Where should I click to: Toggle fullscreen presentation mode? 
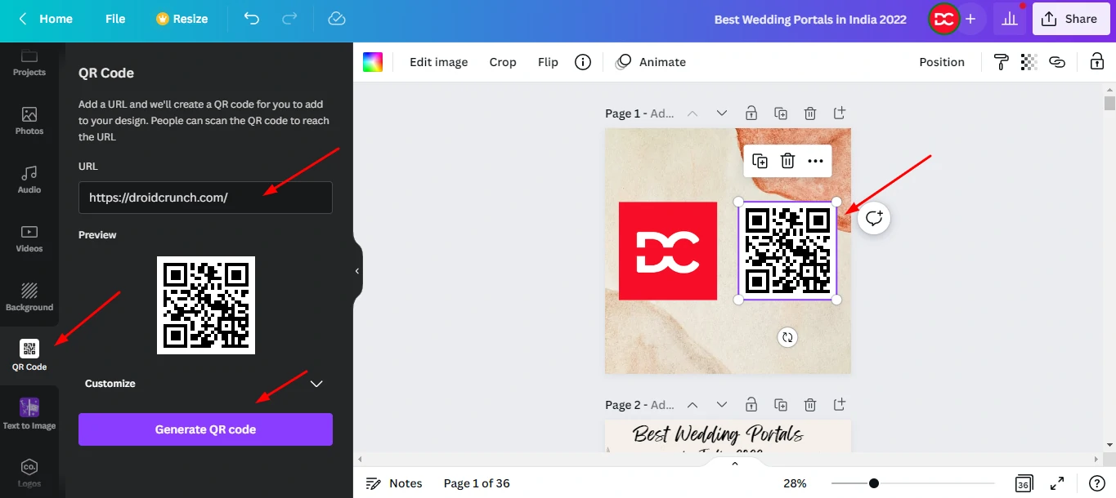coord(1057,483)
